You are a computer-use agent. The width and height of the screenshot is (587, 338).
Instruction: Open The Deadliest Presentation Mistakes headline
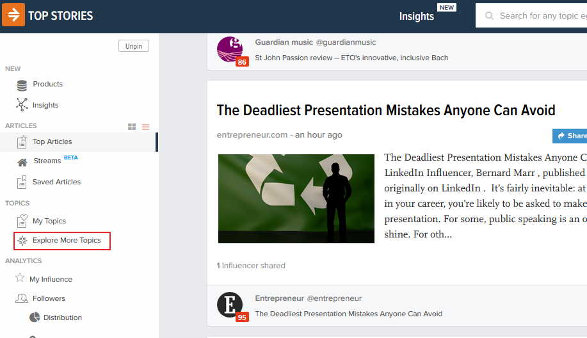pyautogui.click(x=386, y=110)
